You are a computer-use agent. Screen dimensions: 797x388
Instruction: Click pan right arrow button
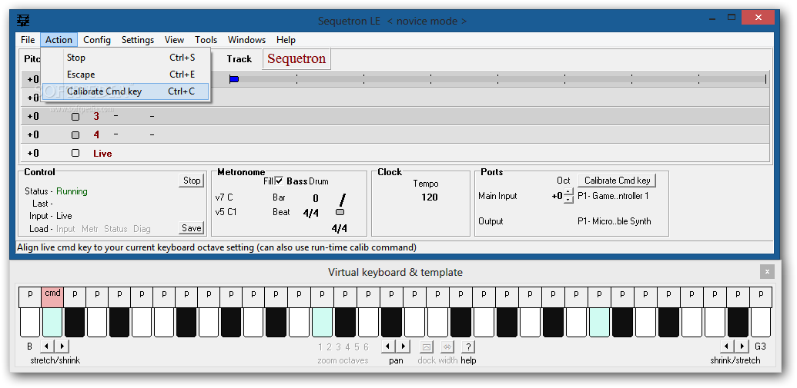click(x=403, y=347)
